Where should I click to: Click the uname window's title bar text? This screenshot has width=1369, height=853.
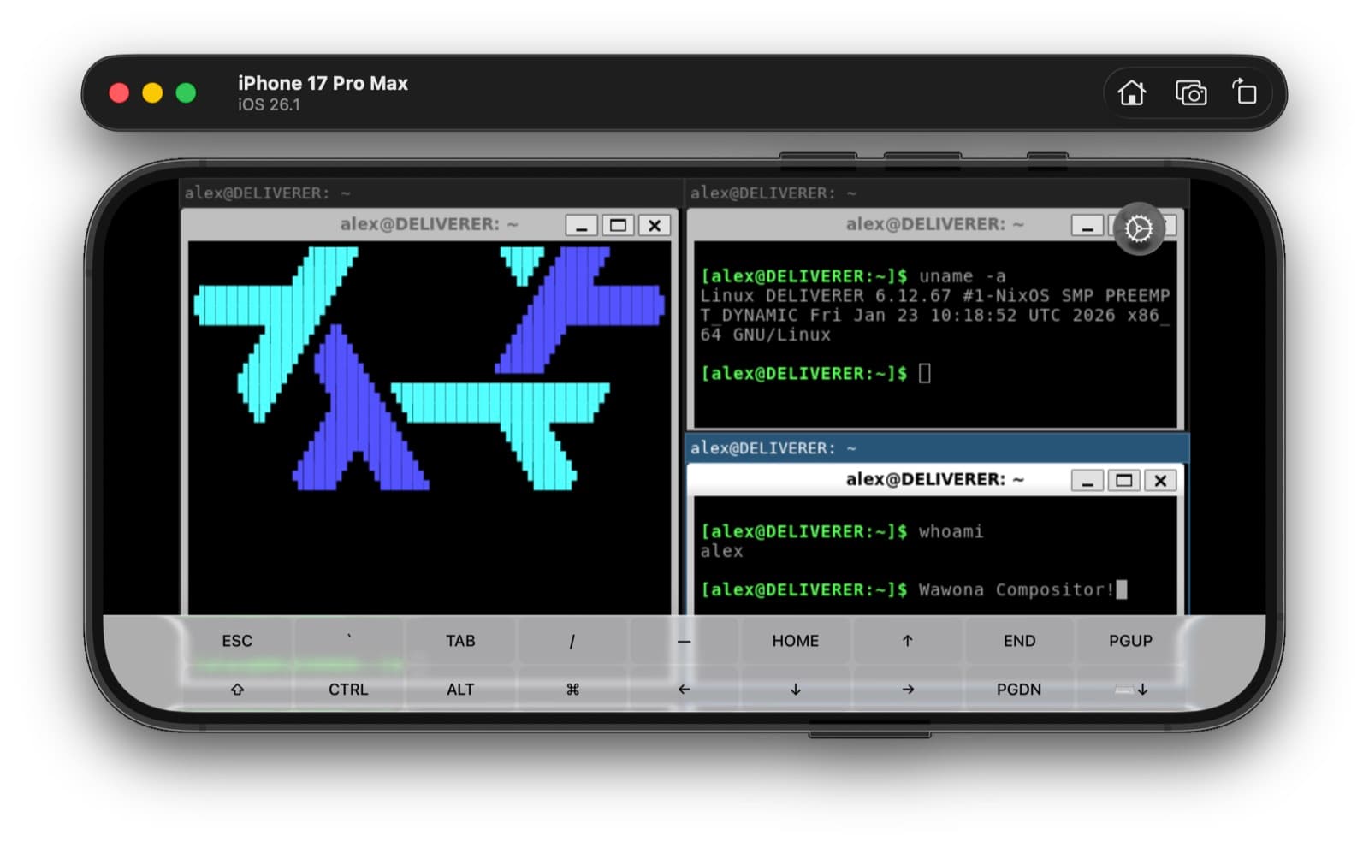click(934, 224)
